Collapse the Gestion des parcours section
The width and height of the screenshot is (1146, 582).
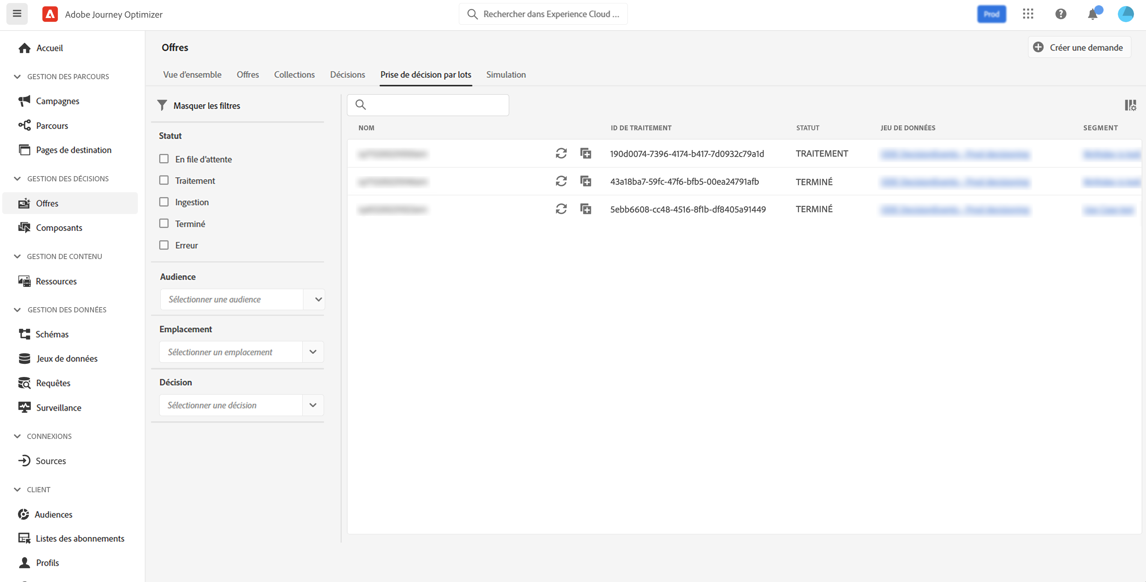click(x=17, y=77)
